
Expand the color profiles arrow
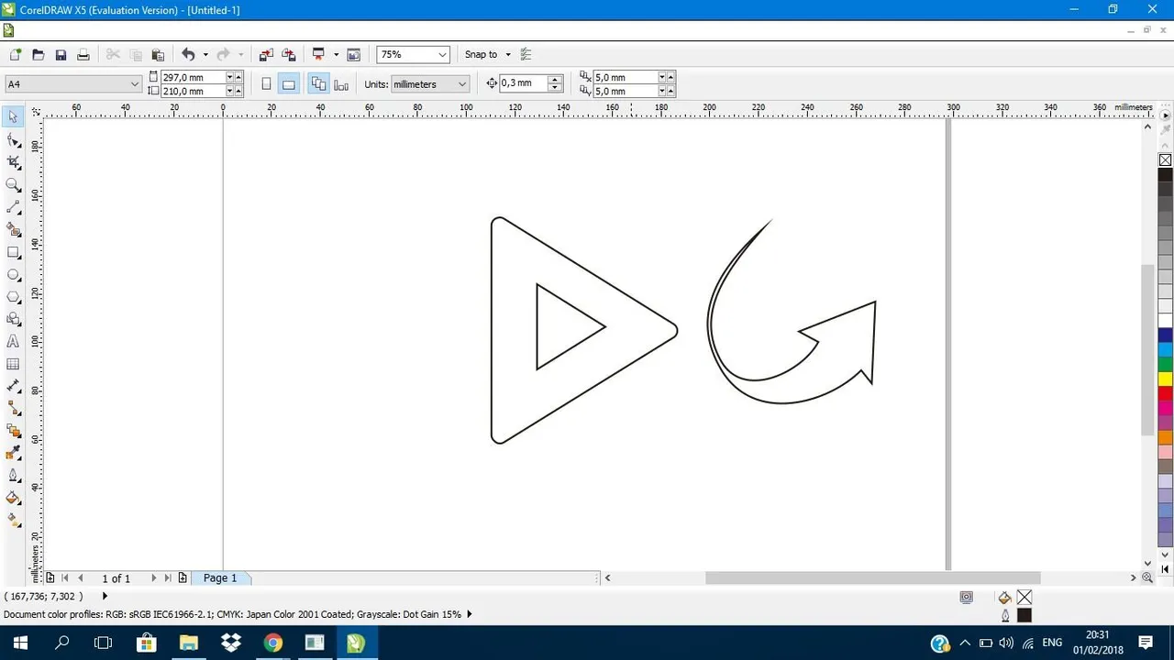[470, 614]
